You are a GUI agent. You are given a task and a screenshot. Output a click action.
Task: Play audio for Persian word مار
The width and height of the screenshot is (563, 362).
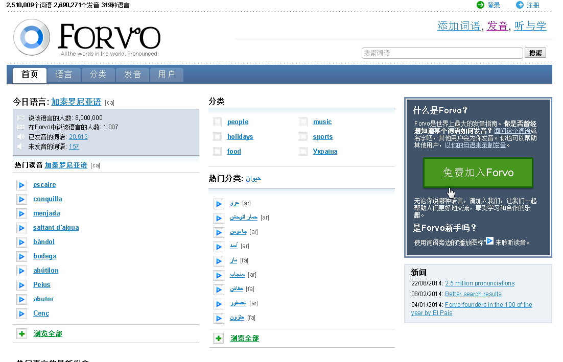click(x=218, y=261)
